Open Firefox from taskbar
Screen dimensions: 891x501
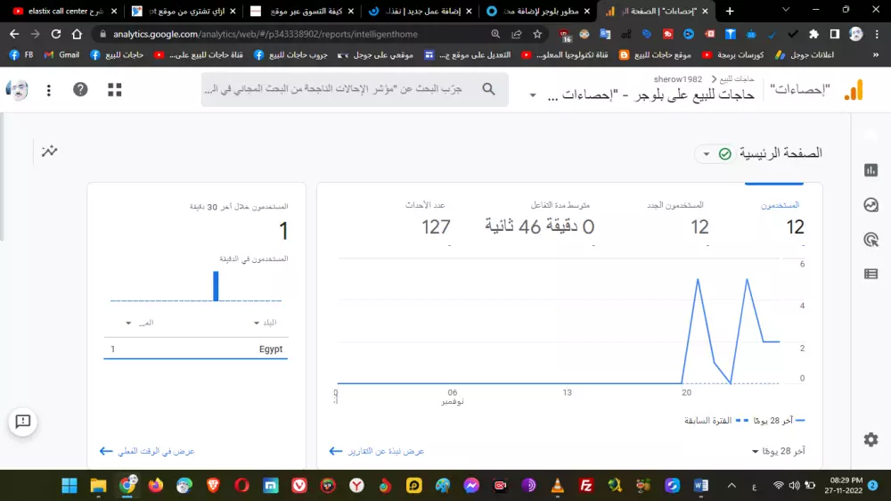(x=155, y=485)
